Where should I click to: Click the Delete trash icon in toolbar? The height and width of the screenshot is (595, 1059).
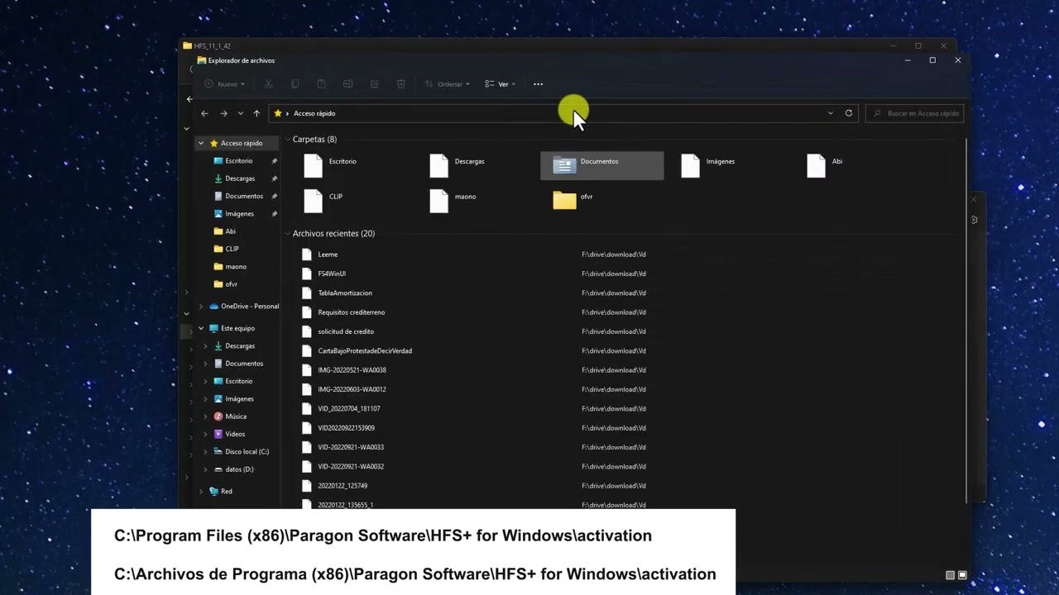400,83
